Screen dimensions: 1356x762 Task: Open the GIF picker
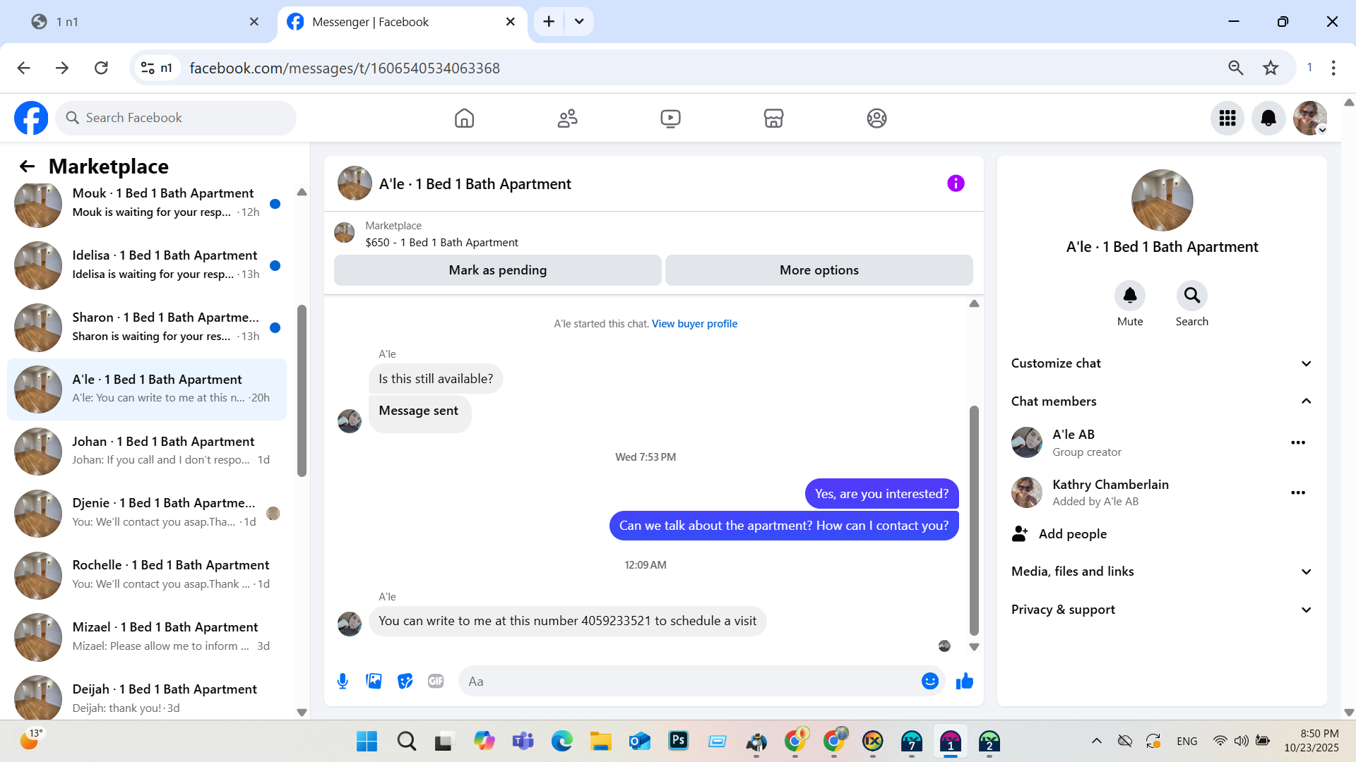(x=436, y=681)
